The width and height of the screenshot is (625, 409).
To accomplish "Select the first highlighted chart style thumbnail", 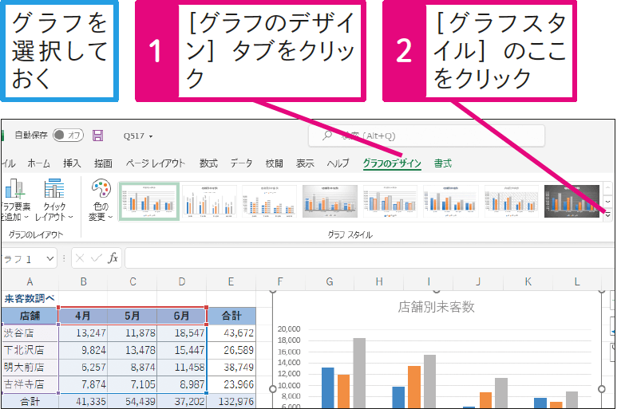I will 149,201.
